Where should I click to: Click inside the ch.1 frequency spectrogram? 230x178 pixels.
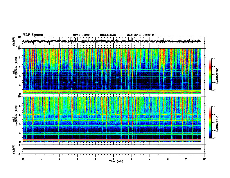[x=112, y=71]
